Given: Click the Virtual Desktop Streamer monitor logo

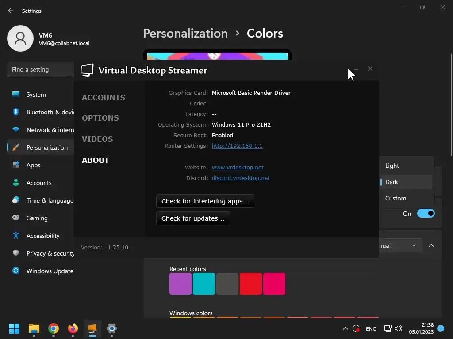Looking at the screenshot, I should (87, 70).
